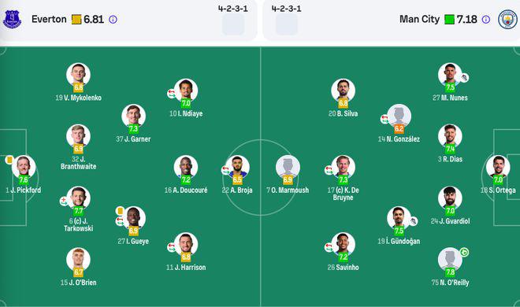Open J. Garner player photo
The image size is (520, 307).
click(133, 116)
